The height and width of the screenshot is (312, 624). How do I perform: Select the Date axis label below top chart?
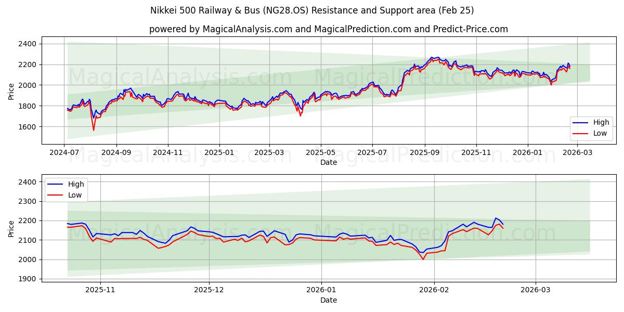(x=330, y=162)
